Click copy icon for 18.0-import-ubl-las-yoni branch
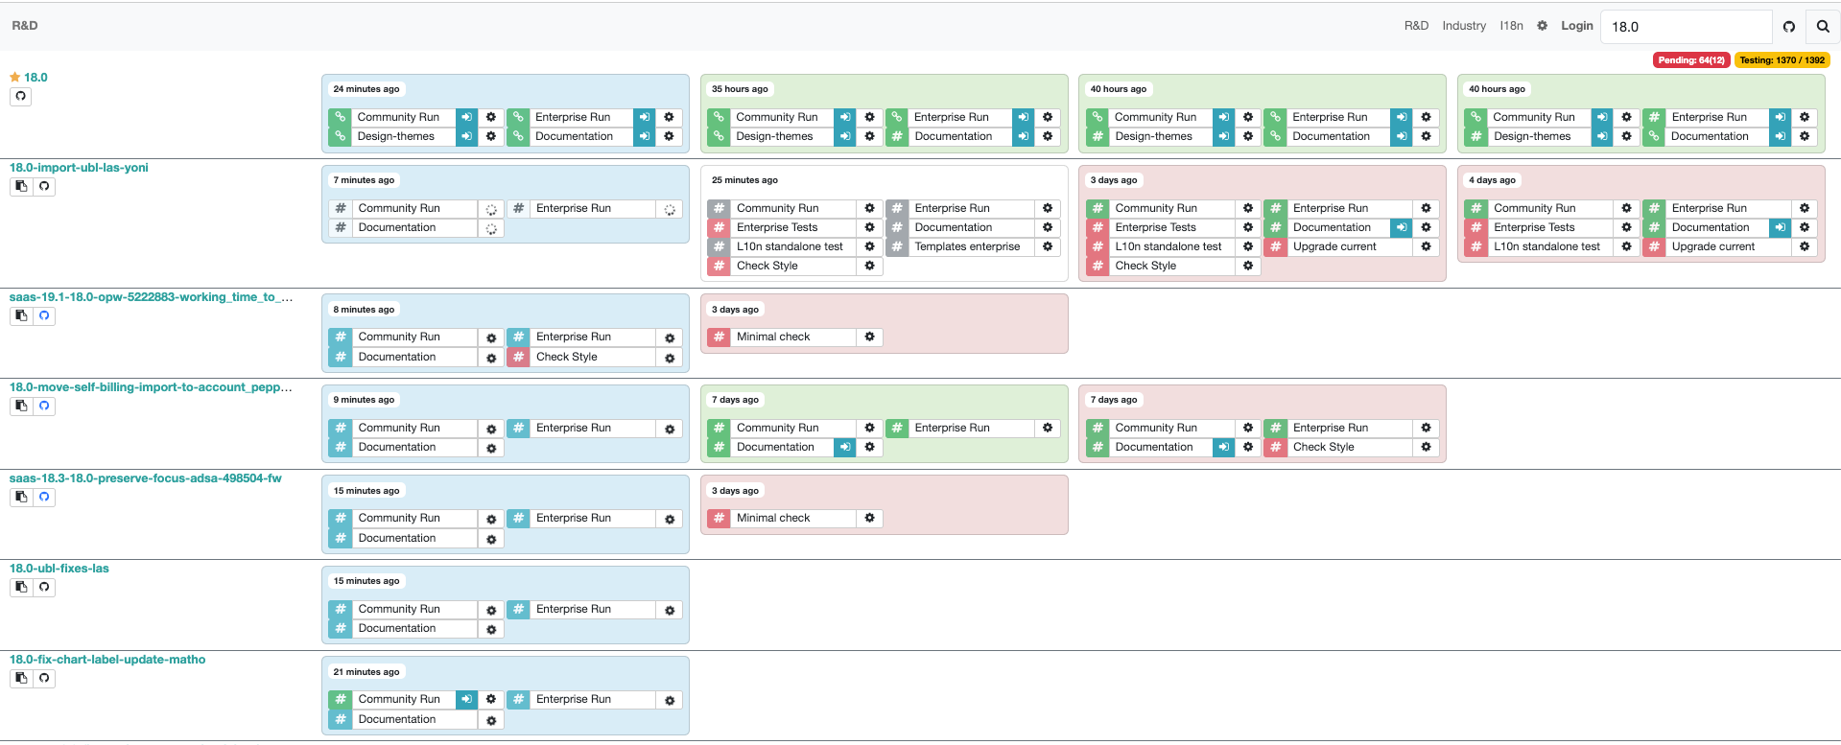This screenshot has width=1841, height=745. (x=21, y=186)
